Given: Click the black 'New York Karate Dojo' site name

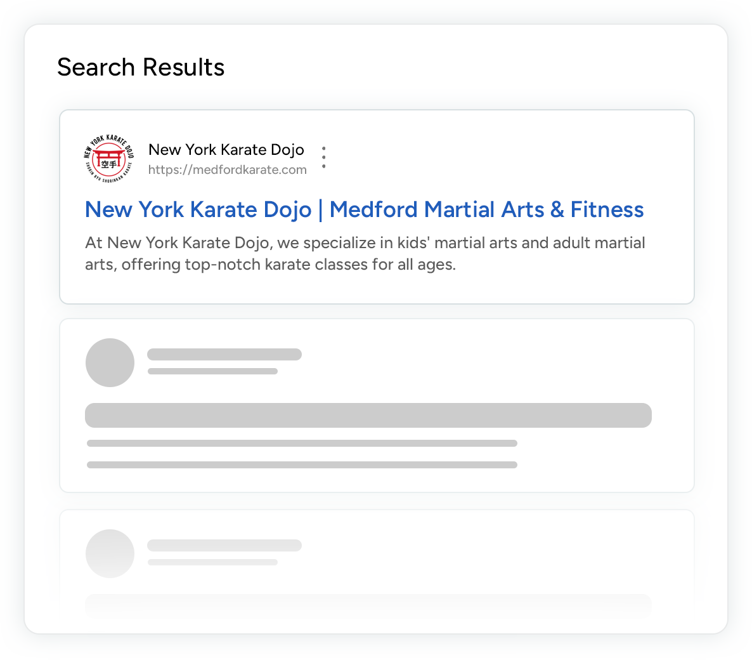Looking at the screenshot, I should point(226,150).
